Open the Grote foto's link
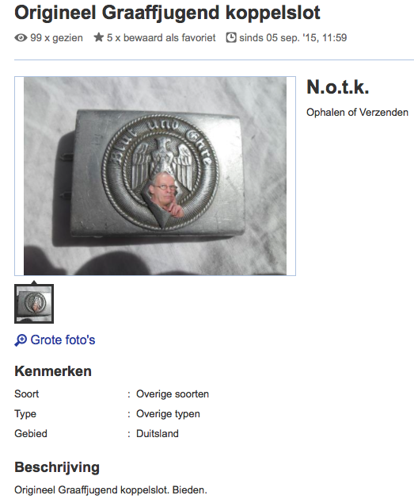 (x=63, y=340)
